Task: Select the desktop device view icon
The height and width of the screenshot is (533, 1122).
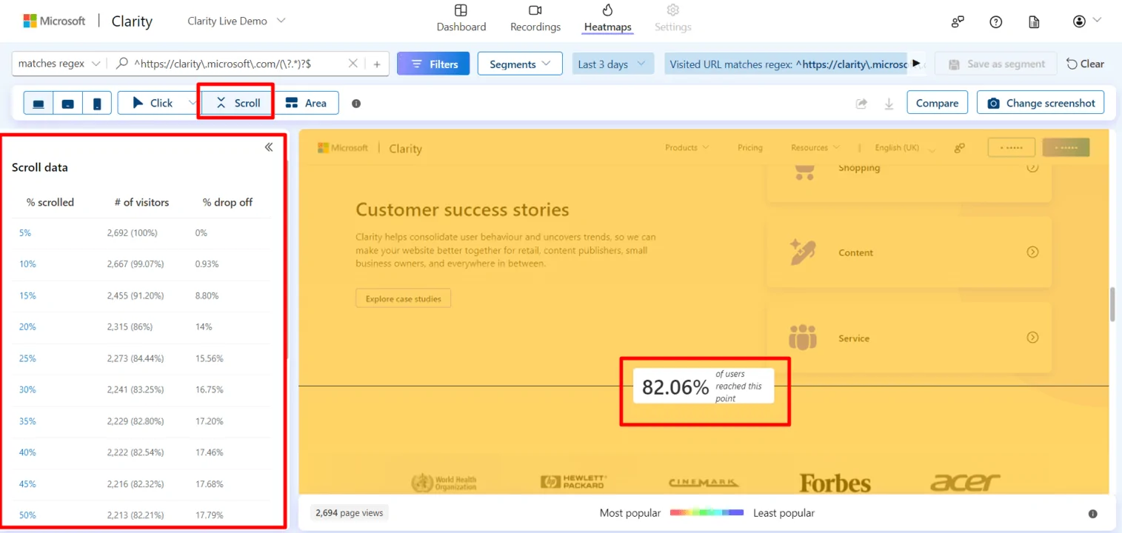Action: coord(39,104)
